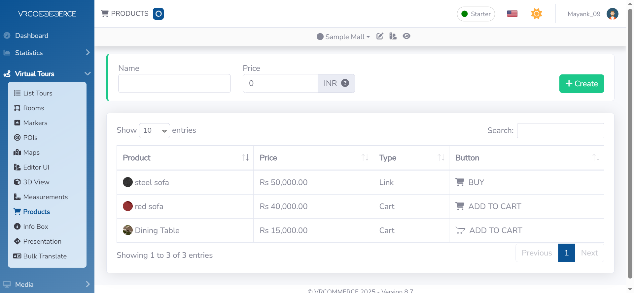
Task: Click the steel sofa product thumbnail
Action: point(128,182)
